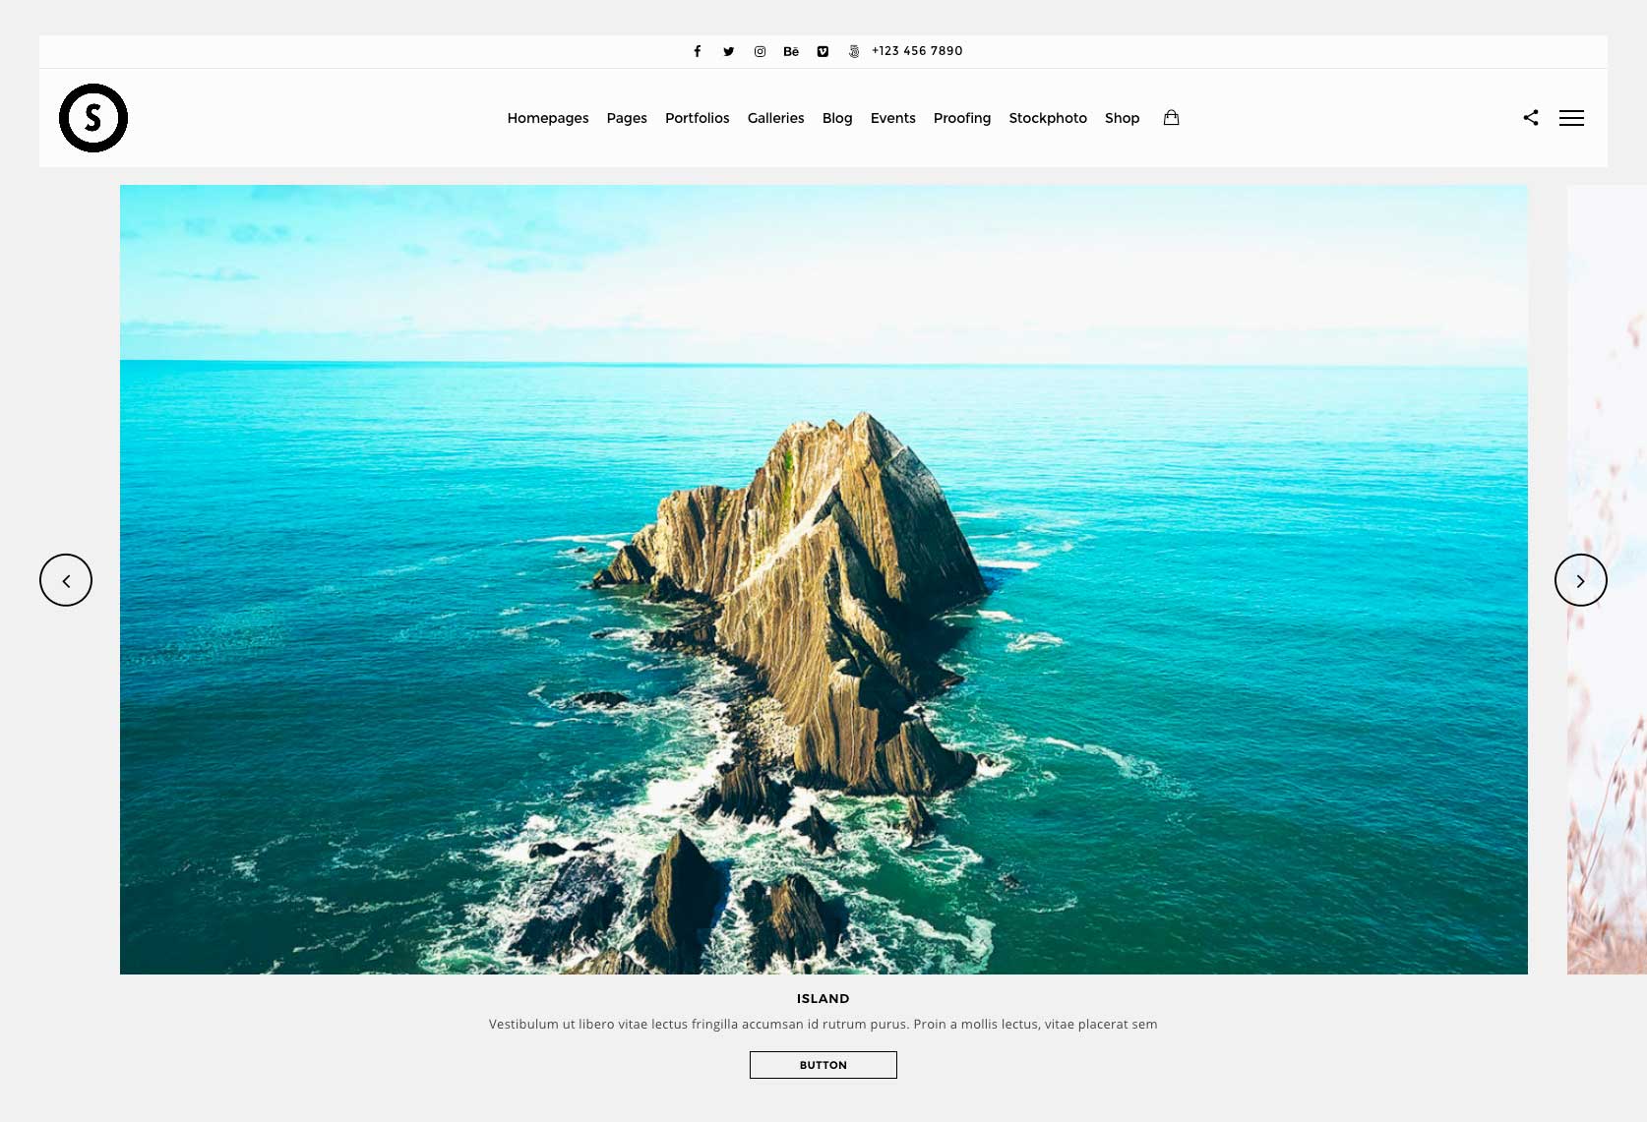Open the Homepages menu
Image resolution: width=1647 pixels, height=1122 pixels.
pos(548,118)
